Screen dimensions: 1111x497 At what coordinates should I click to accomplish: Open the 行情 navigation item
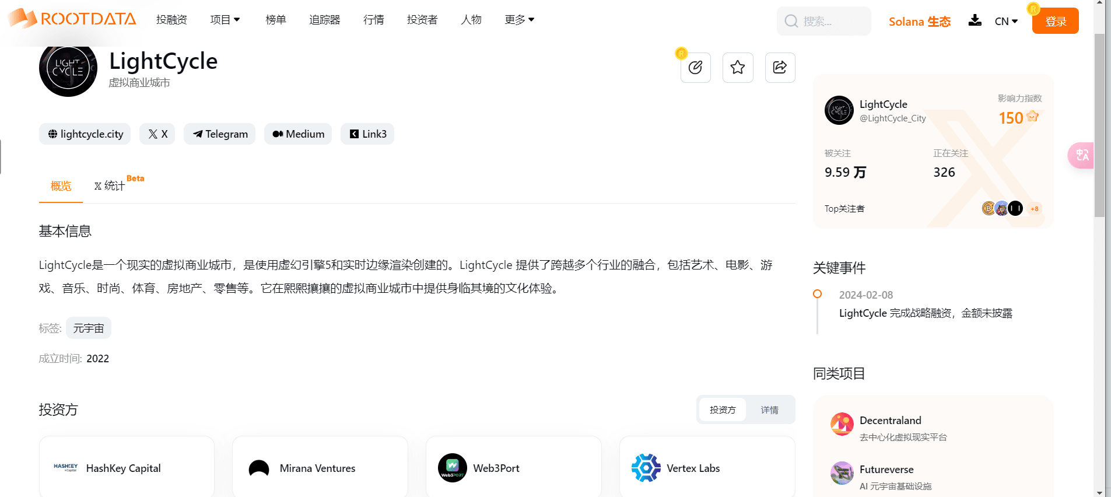[374, 20]
